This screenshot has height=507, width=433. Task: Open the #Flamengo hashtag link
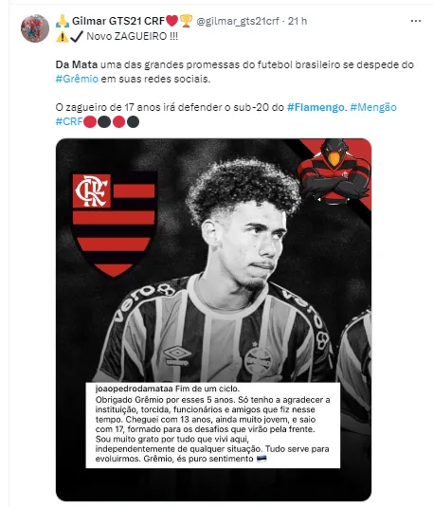coord(316,107)
